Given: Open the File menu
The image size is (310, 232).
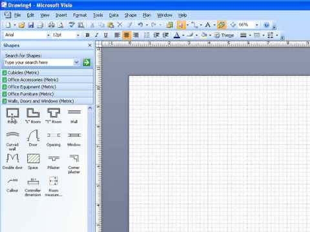Looking at the screenshot, I should point(17,15).
